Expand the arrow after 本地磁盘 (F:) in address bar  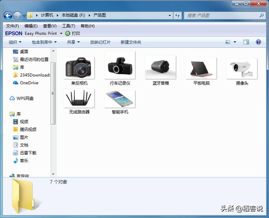click(x=90, y=16)
